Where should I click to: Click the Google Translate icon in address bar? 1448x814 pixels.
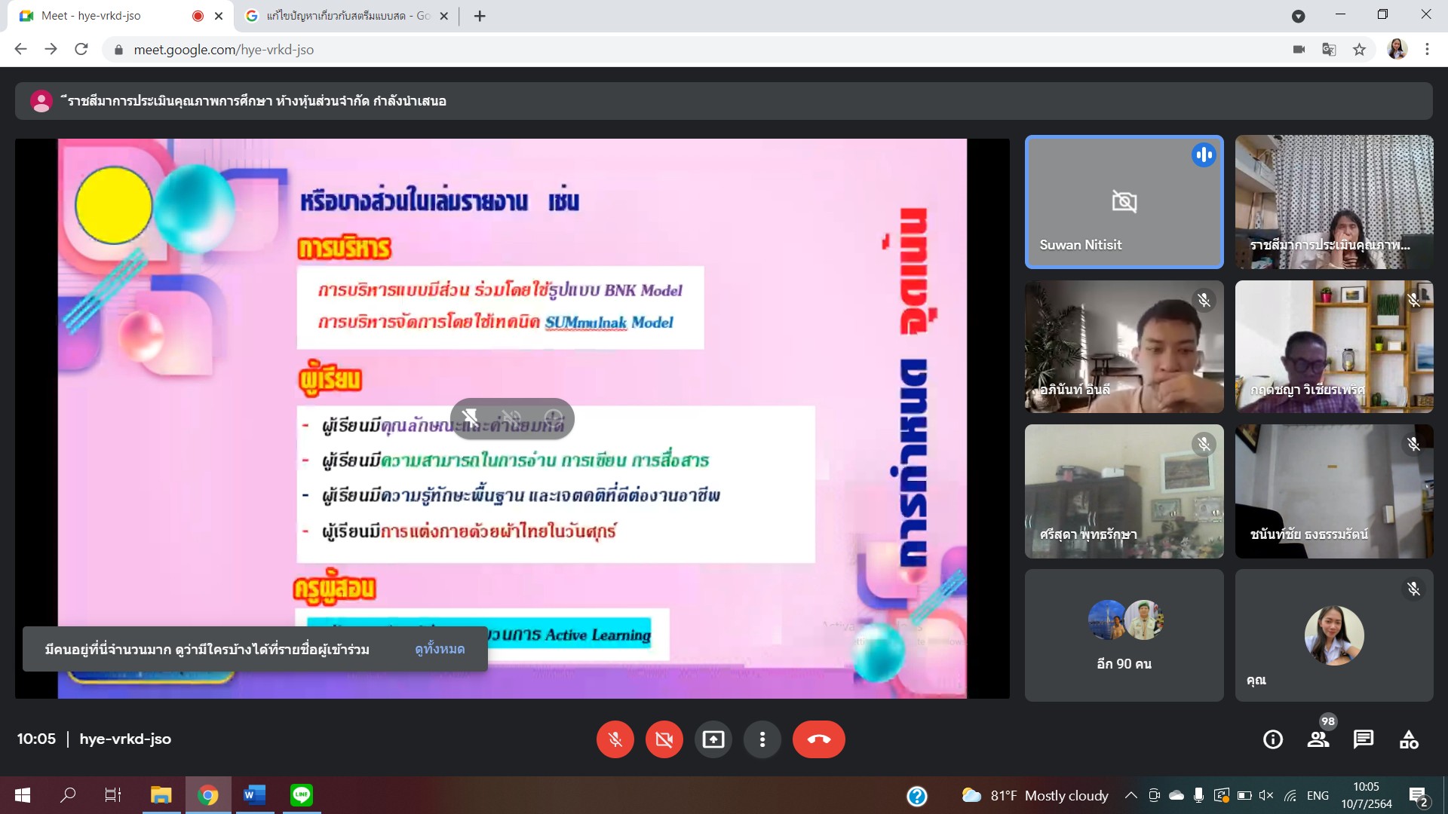tap(1329, 50)
